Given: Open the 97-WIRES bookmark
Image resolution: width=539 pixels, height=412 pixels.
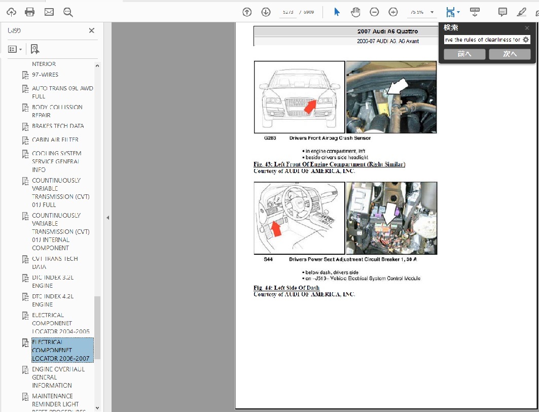Looking at the screenshot, I should [45, 75].
